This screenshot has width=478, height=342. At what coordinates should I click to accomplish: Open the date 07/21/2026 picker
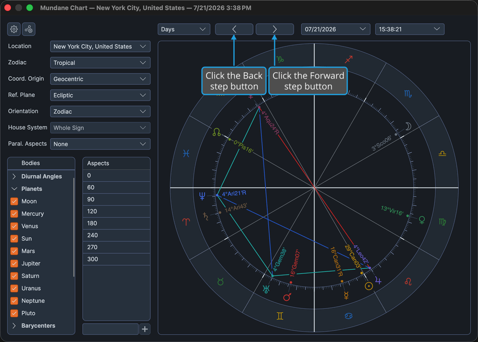[x=336, y=29]
